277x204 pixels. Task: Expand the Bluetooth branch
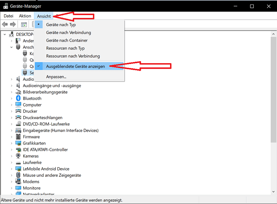(x=11, y=98)
